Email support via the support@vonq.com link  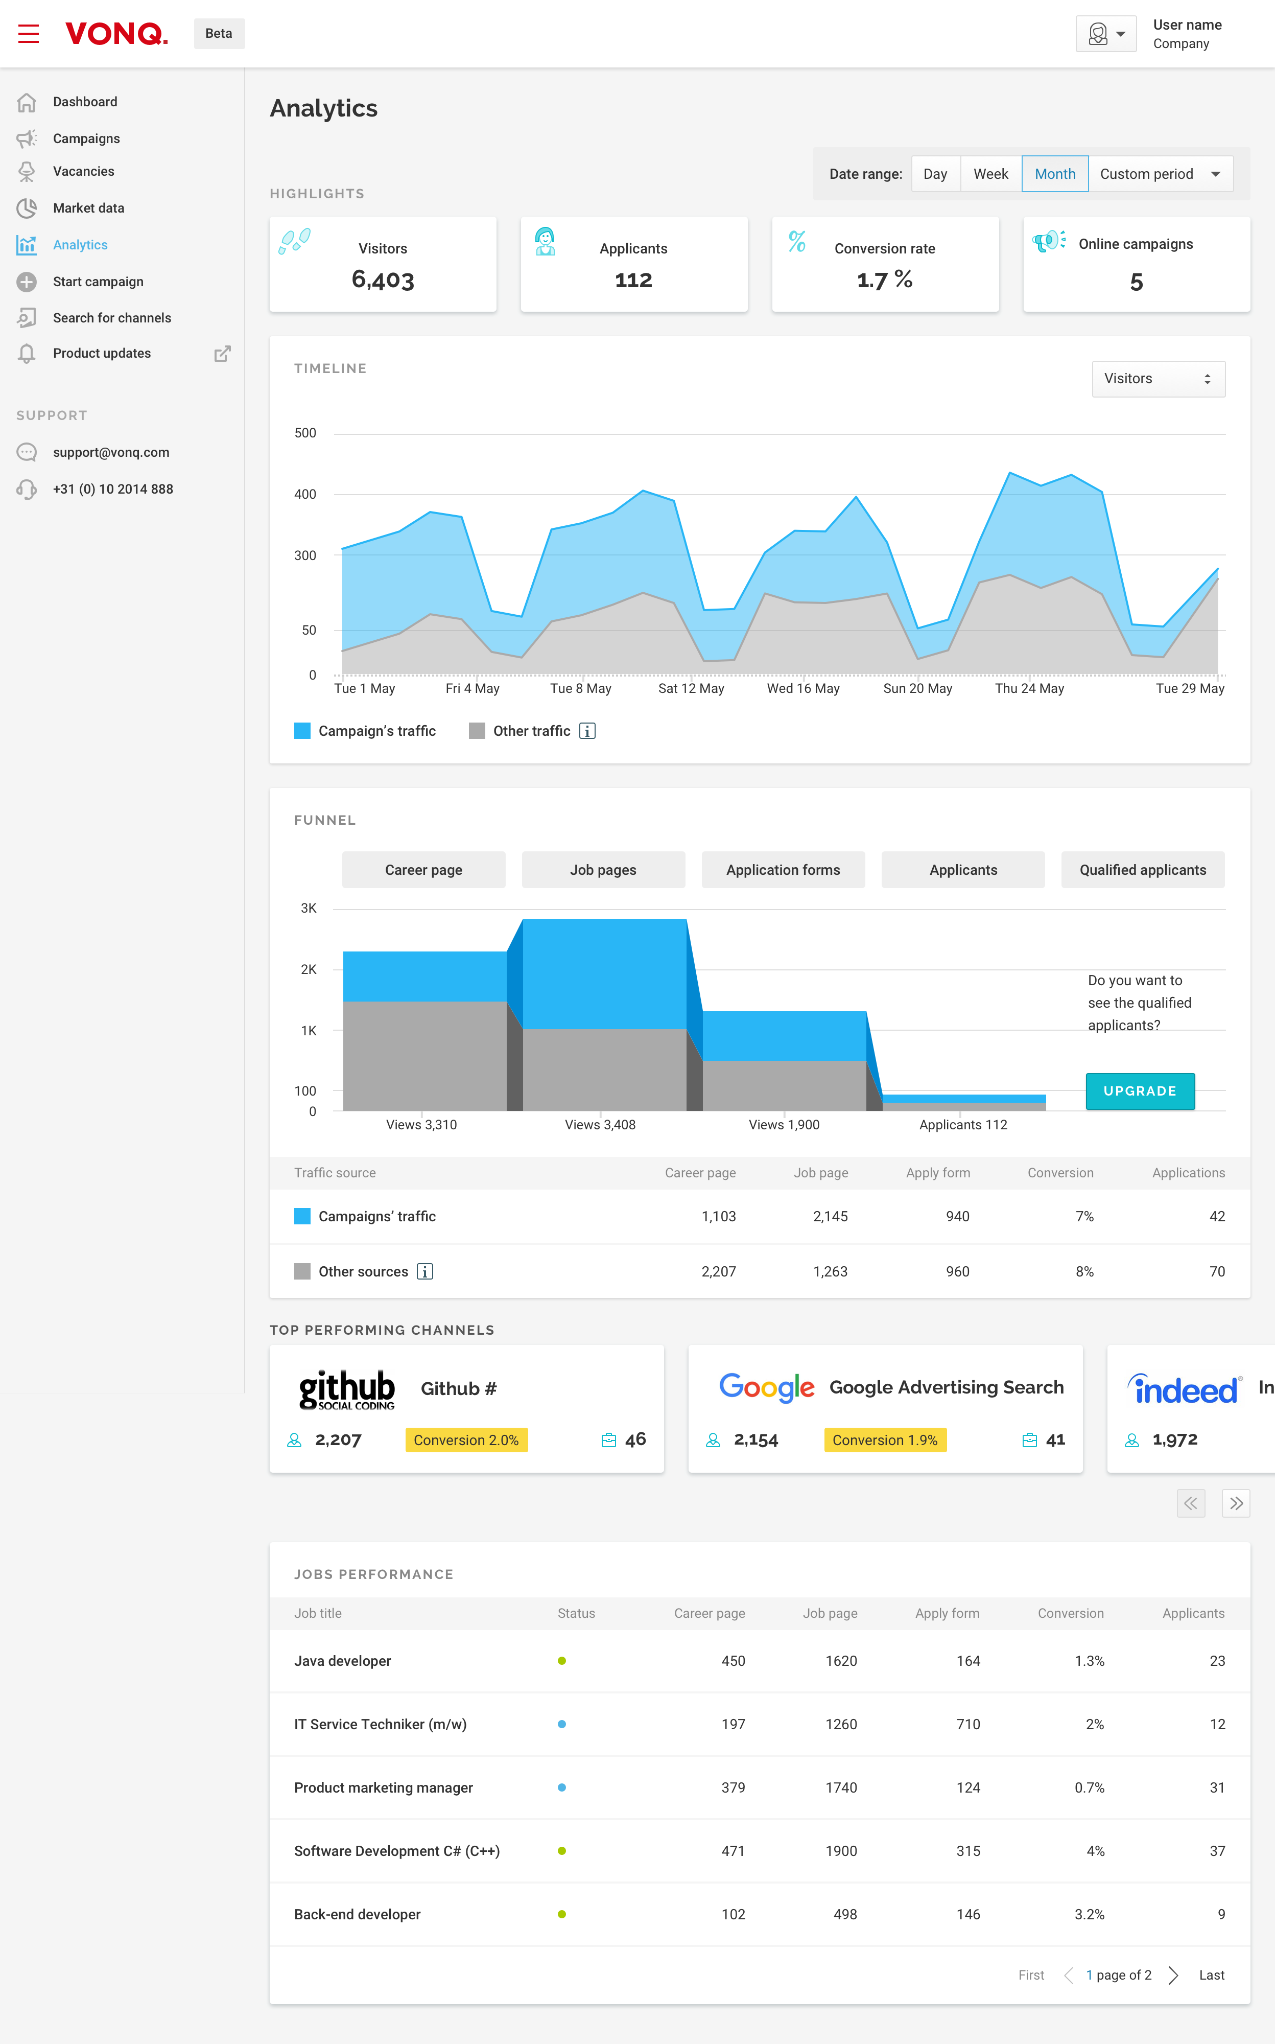(110, 451)
